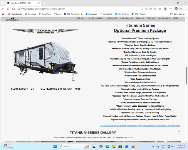The image size is (188, 150).
Task: Open CAREERS menu item
Action: 140,18
